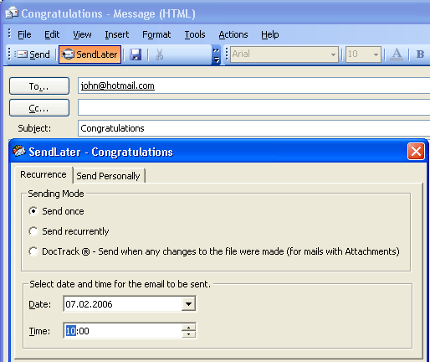Click the Cut scissors icon
Screen dimensions: 430x362
click(x=159, y=54)
